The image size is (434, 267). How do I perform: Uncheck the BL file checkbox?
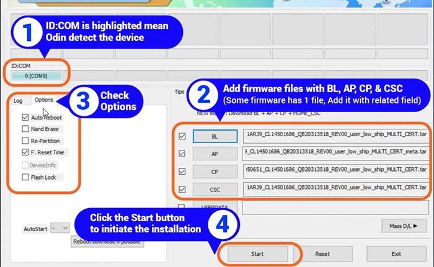tap(182, 136)
